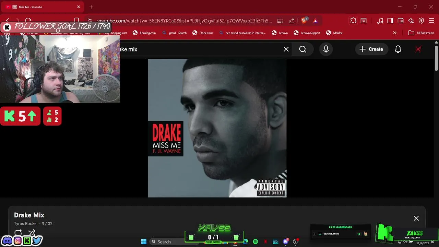This screenshot has width=439, height=247.
Task: Open OBS Studio from taskbar
Action: (x=295, y=242)
